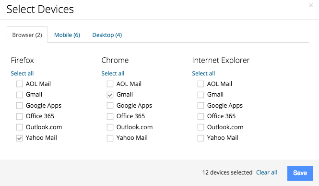Check Gmail under Internet Explorer
Image resolution: width=319 pixels, height=186 pixels.
click(201, 95)
